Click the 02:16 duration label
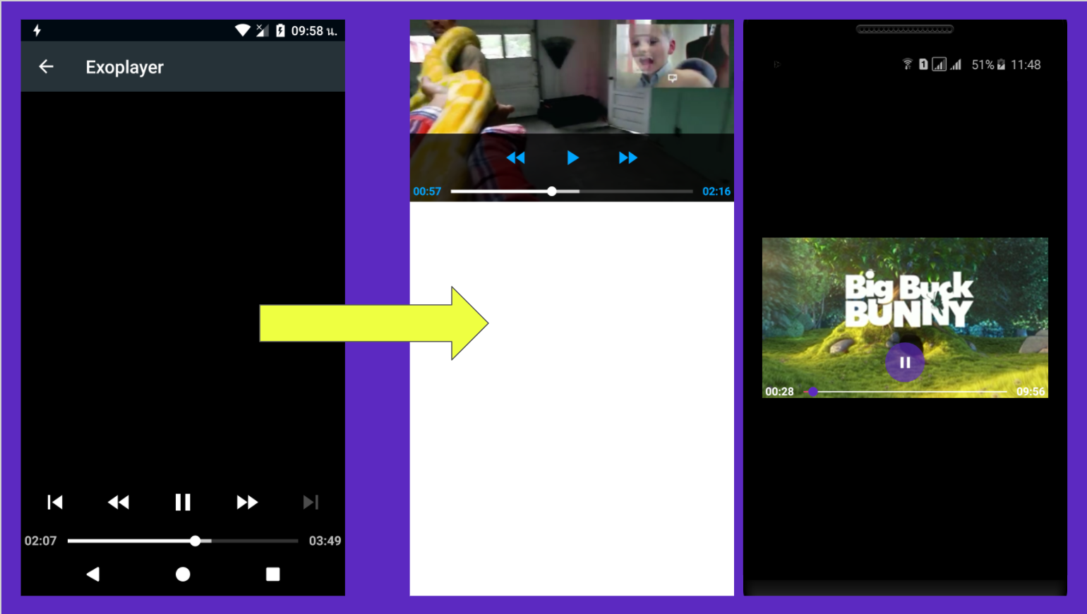This screenshot has width=1087, height=614. 716,191
